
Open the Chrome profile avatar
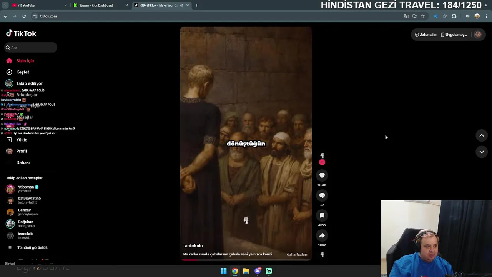(477, 16)
